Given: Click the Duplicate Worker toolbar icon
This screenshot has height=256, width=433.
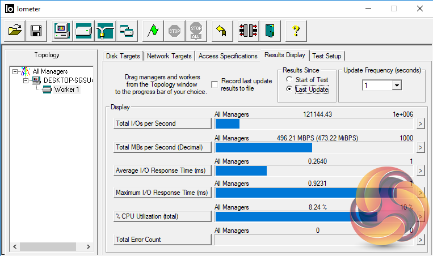Looking at the screenshot, I should pyautogui.click(x=126, y=31).
